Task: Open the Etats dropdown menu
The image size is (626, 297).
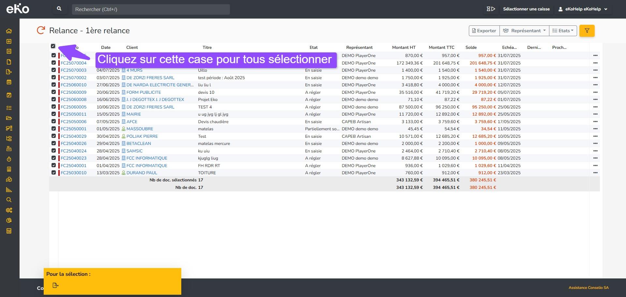Action: coord(563,31)
